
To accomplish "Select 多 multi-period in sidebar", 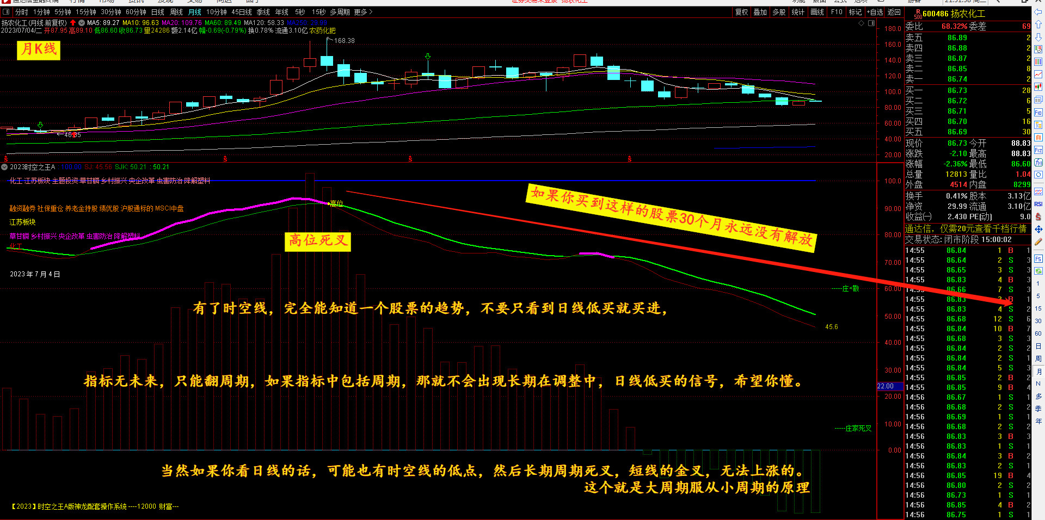I will click(x=1038, y=396).
